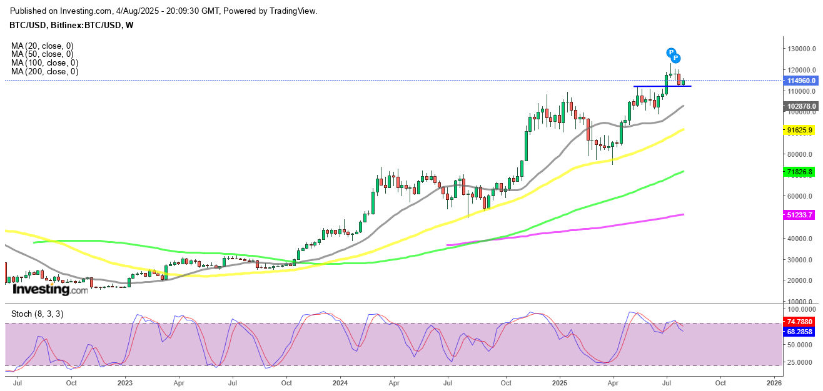Select the gray 102878.0 MA value tag
This screenshot has width=823, height=391.
(800, 106)
